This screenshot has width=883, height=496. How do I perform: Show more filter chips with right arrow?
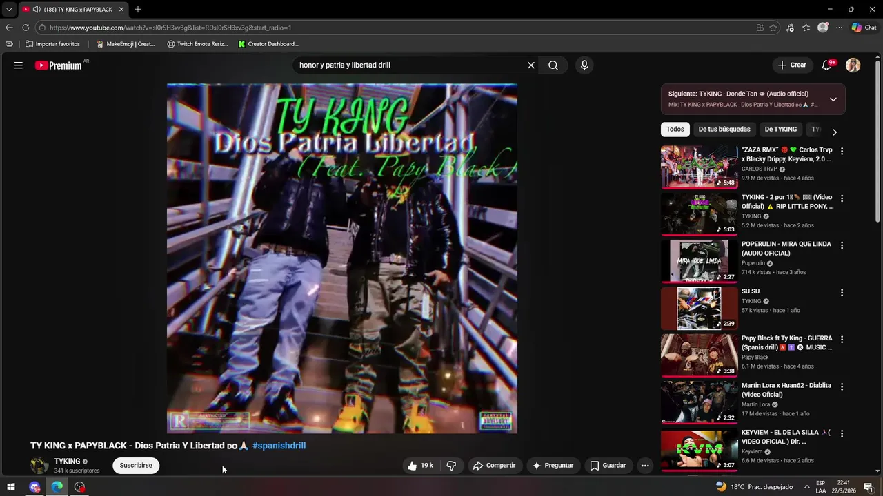(x=835, y=132)
